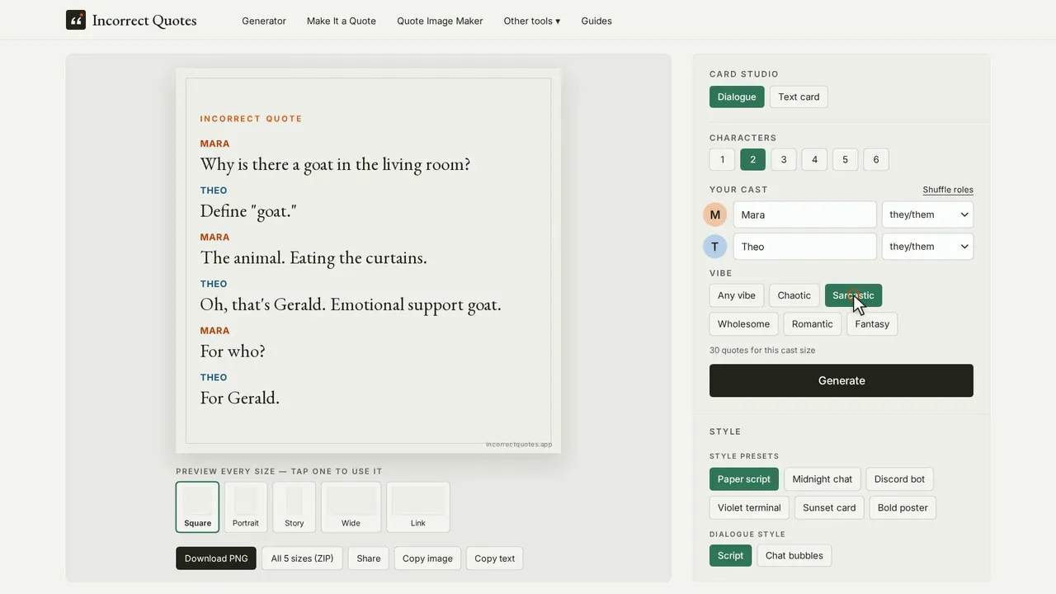This screenshot has width=1056, height=594.
Task: Switch to Dialogue card mode
Action: click(737, 97)
